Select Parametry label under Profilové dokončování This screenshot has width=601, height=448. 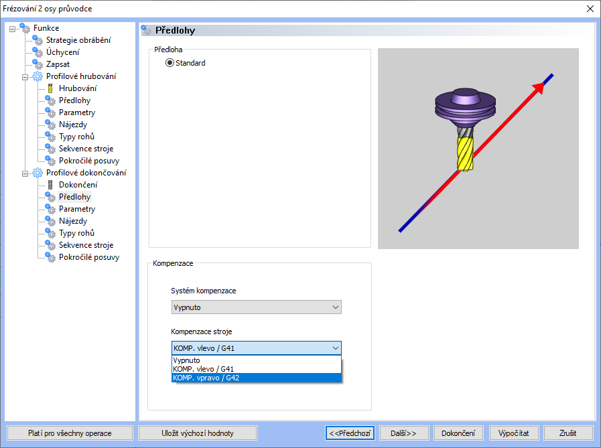pos(77,209)
